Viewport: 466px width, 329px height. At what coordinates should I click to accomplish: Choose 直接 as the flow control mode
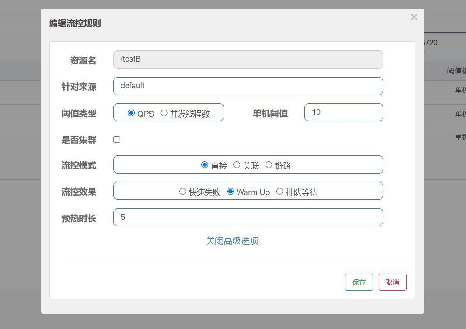pos(205,165)
